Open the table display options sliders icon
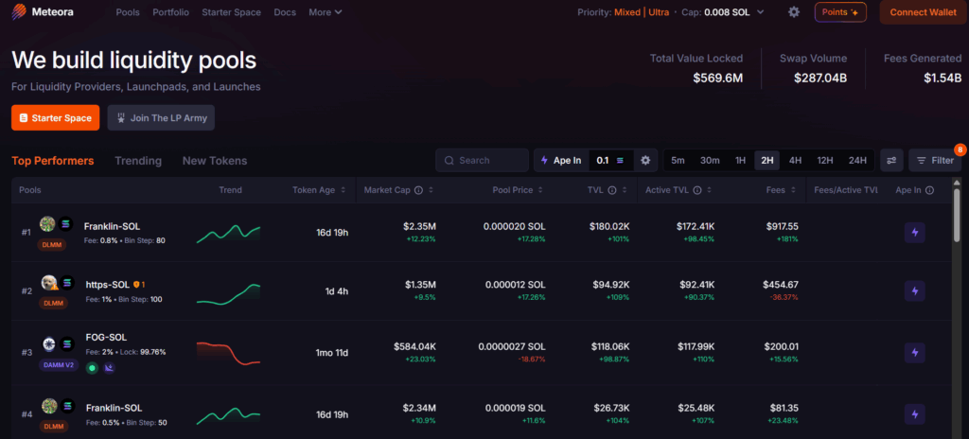Image resolution: width=969 pixels, height=439 pixels. tap(891, 161)
